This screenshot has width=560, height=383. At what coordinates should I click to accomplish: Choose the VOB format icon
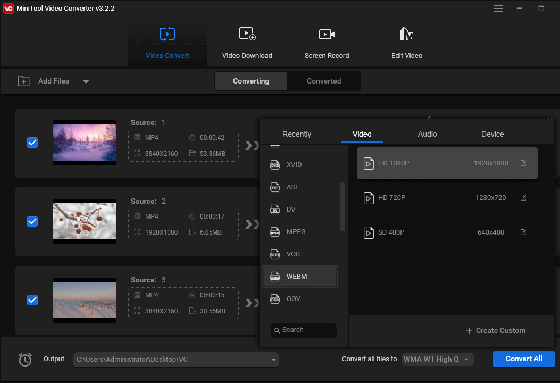(x=274, y=254)
